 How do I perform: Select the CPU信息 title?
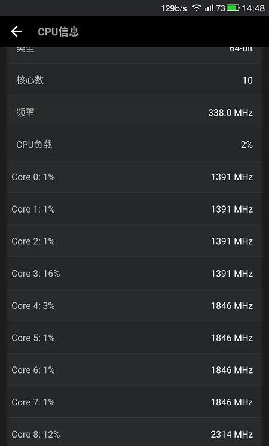click(58, 32)
